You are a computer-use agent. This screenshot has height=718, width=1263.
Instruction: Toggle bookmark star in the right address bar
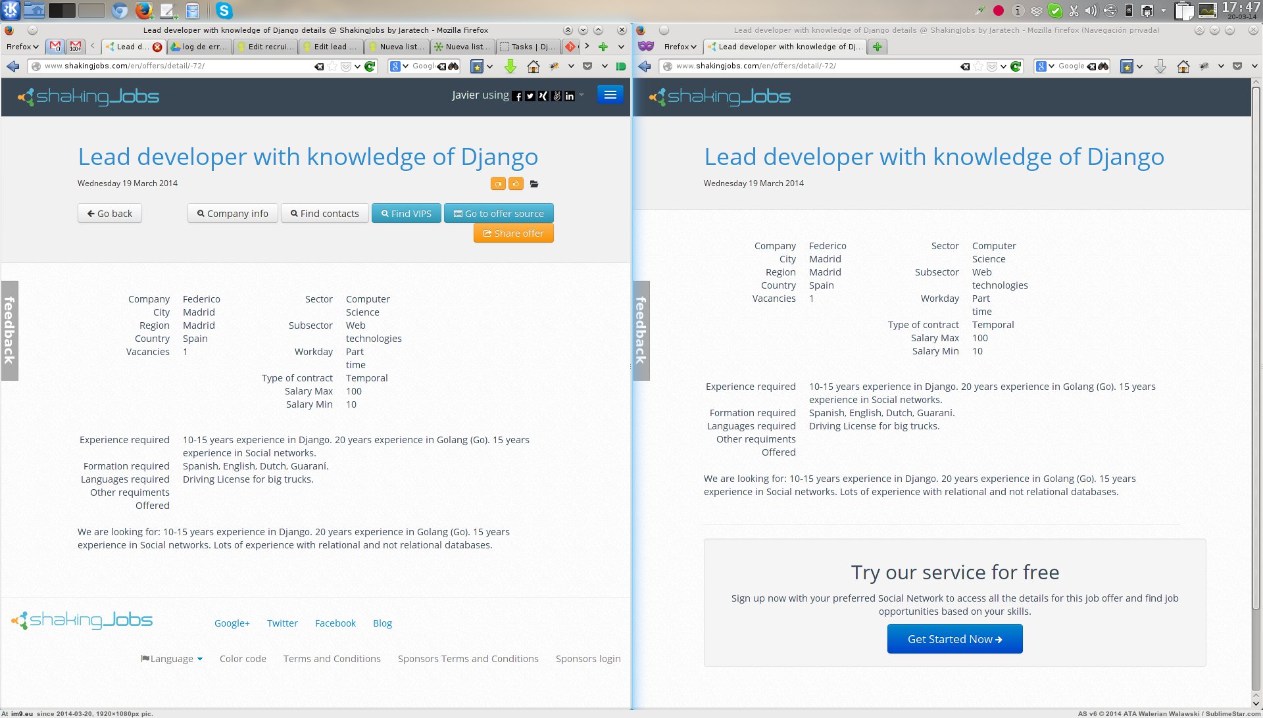pos(978,66)
